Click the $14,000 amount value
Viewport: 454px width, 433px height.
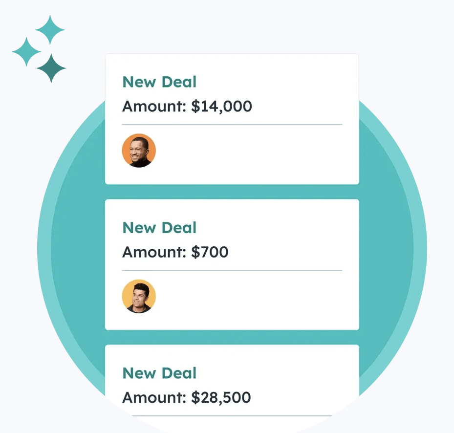221,106
